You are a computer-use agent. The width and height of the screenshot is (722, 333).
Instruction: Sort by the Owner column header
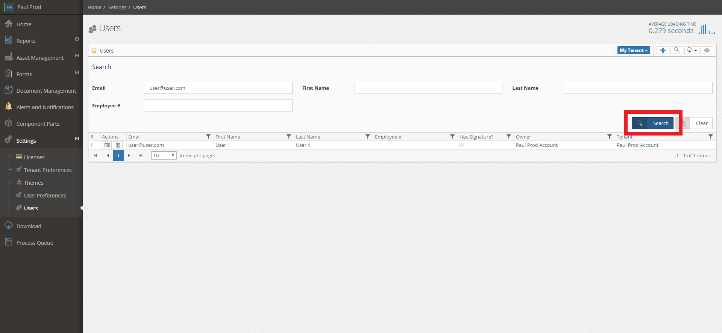(523, 137)
